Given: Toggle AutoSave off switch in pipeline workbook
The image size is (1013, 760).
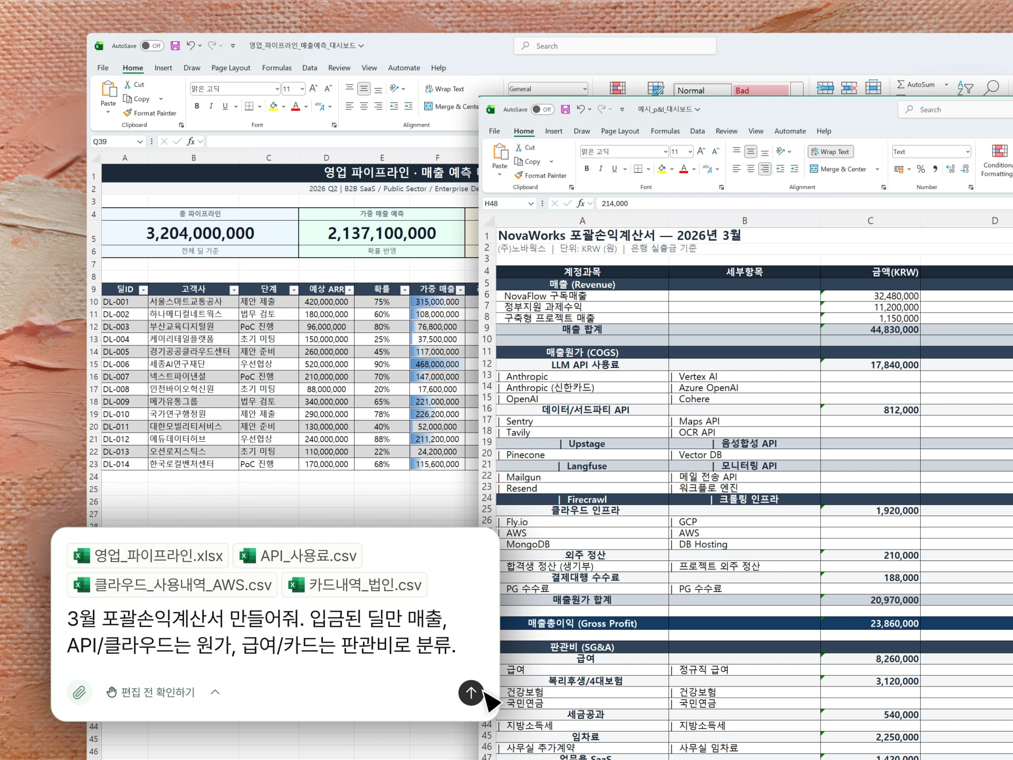Looking at the screenshot, I should (151, 46).
